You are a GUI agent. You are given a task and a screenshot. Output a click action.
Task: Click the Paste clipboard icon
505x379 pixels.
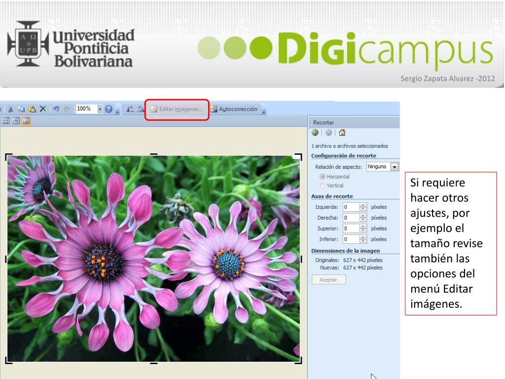pyautogui.click(x=32, y=109)
